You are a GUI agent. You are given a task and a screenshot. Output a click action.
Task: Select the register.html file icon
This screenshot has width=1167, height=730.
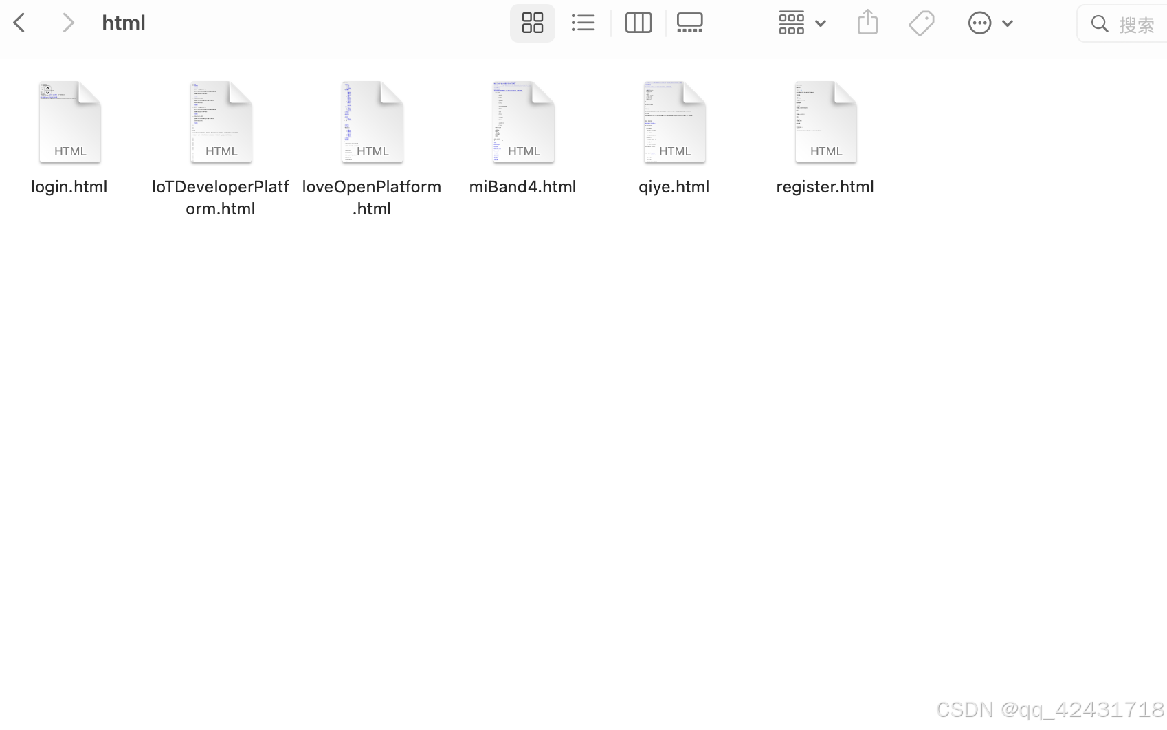[826, 122]
